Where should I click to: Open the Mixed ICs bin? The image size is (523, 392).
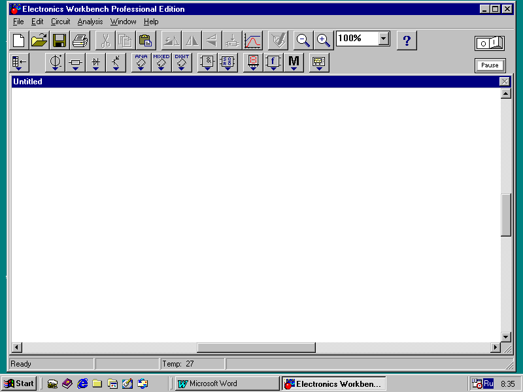161,62
